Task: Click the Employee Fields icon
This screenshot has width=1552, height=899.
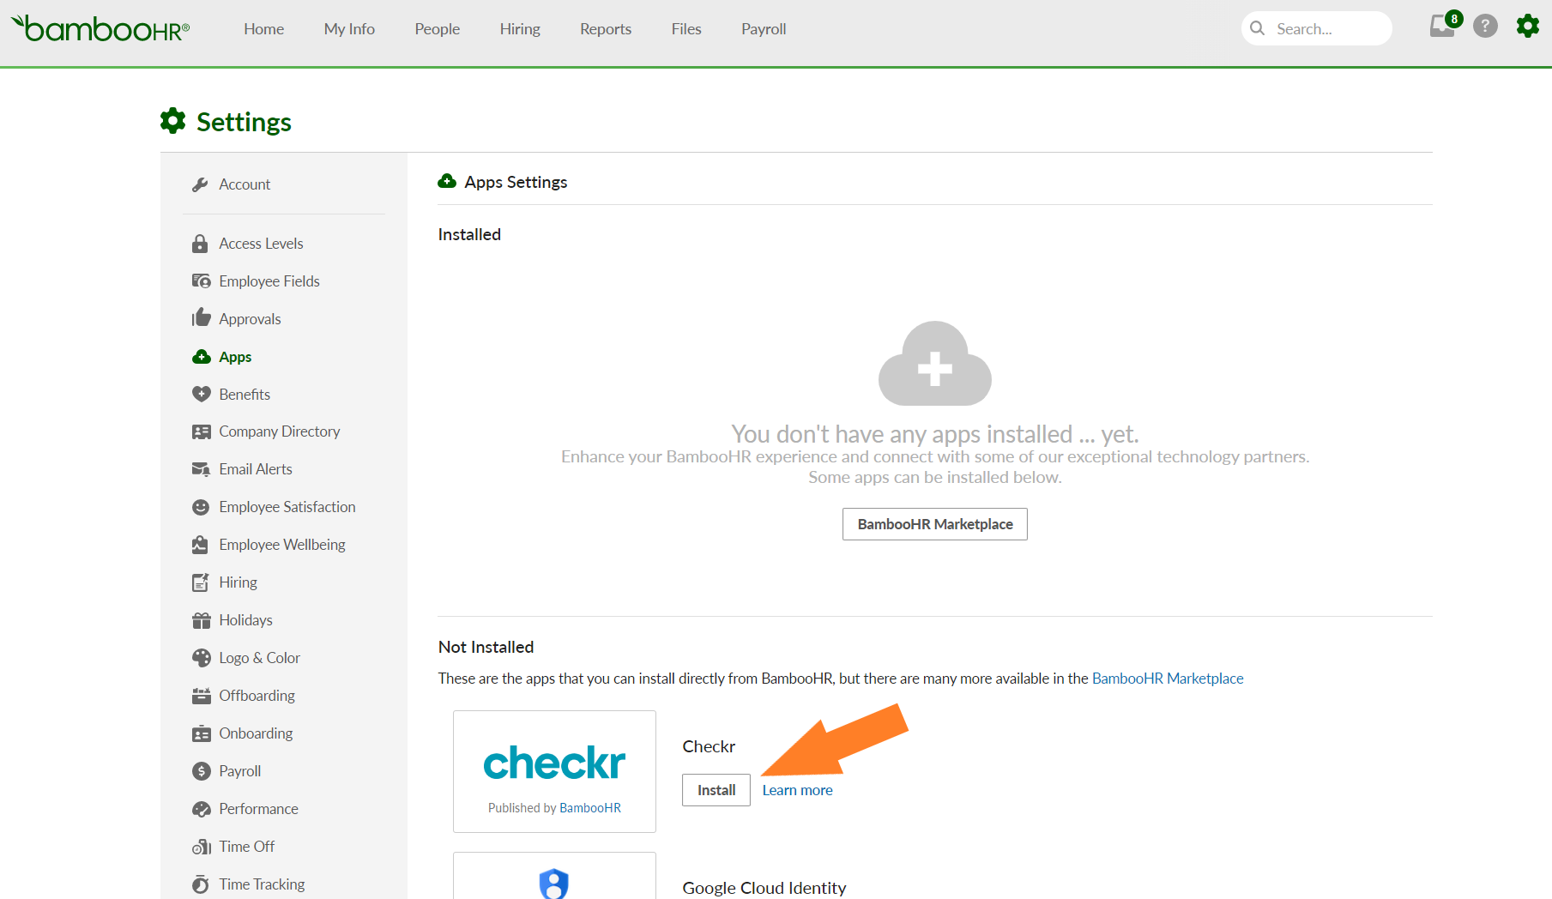Action: pyautogui.click(x=201, y=281)
